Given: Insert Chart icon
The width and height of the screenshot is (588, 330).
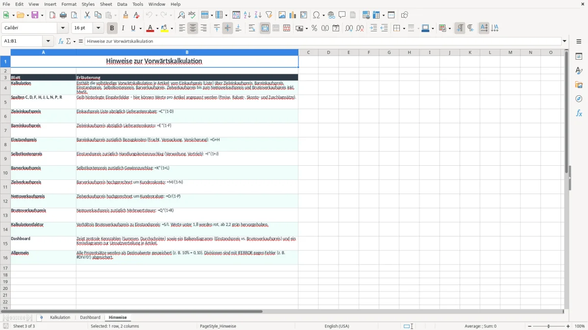Looking at the screenshot, I should point(293,15).
